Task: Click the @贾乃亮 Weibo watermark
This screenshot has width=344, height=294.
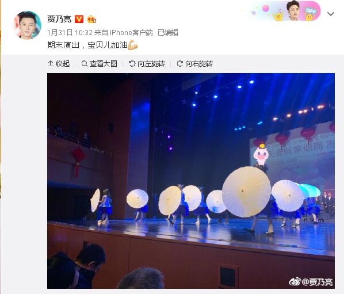Action: click(311, 282)
